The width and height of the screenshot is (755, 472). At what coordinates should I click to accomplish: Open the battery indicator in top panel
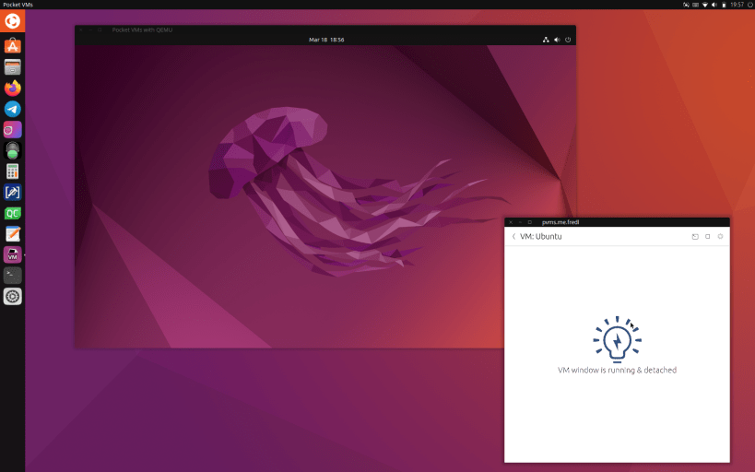pyautogui.click(x=724, y=5)
